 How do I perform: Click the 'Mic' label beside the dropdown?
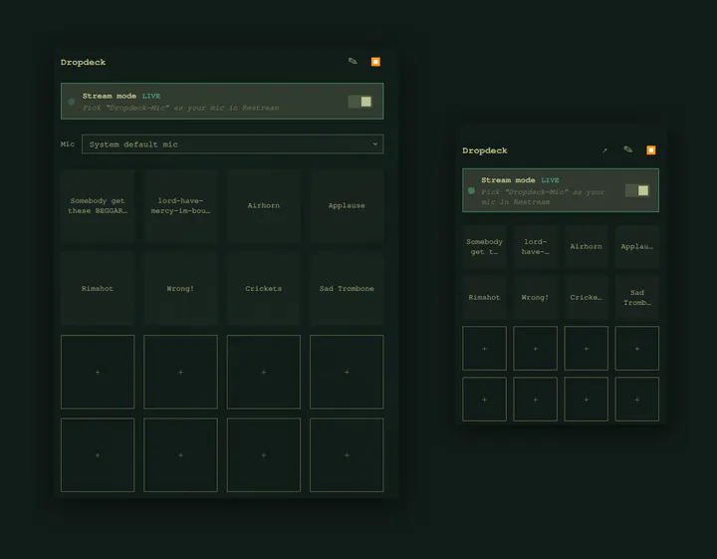click(68, 144)
